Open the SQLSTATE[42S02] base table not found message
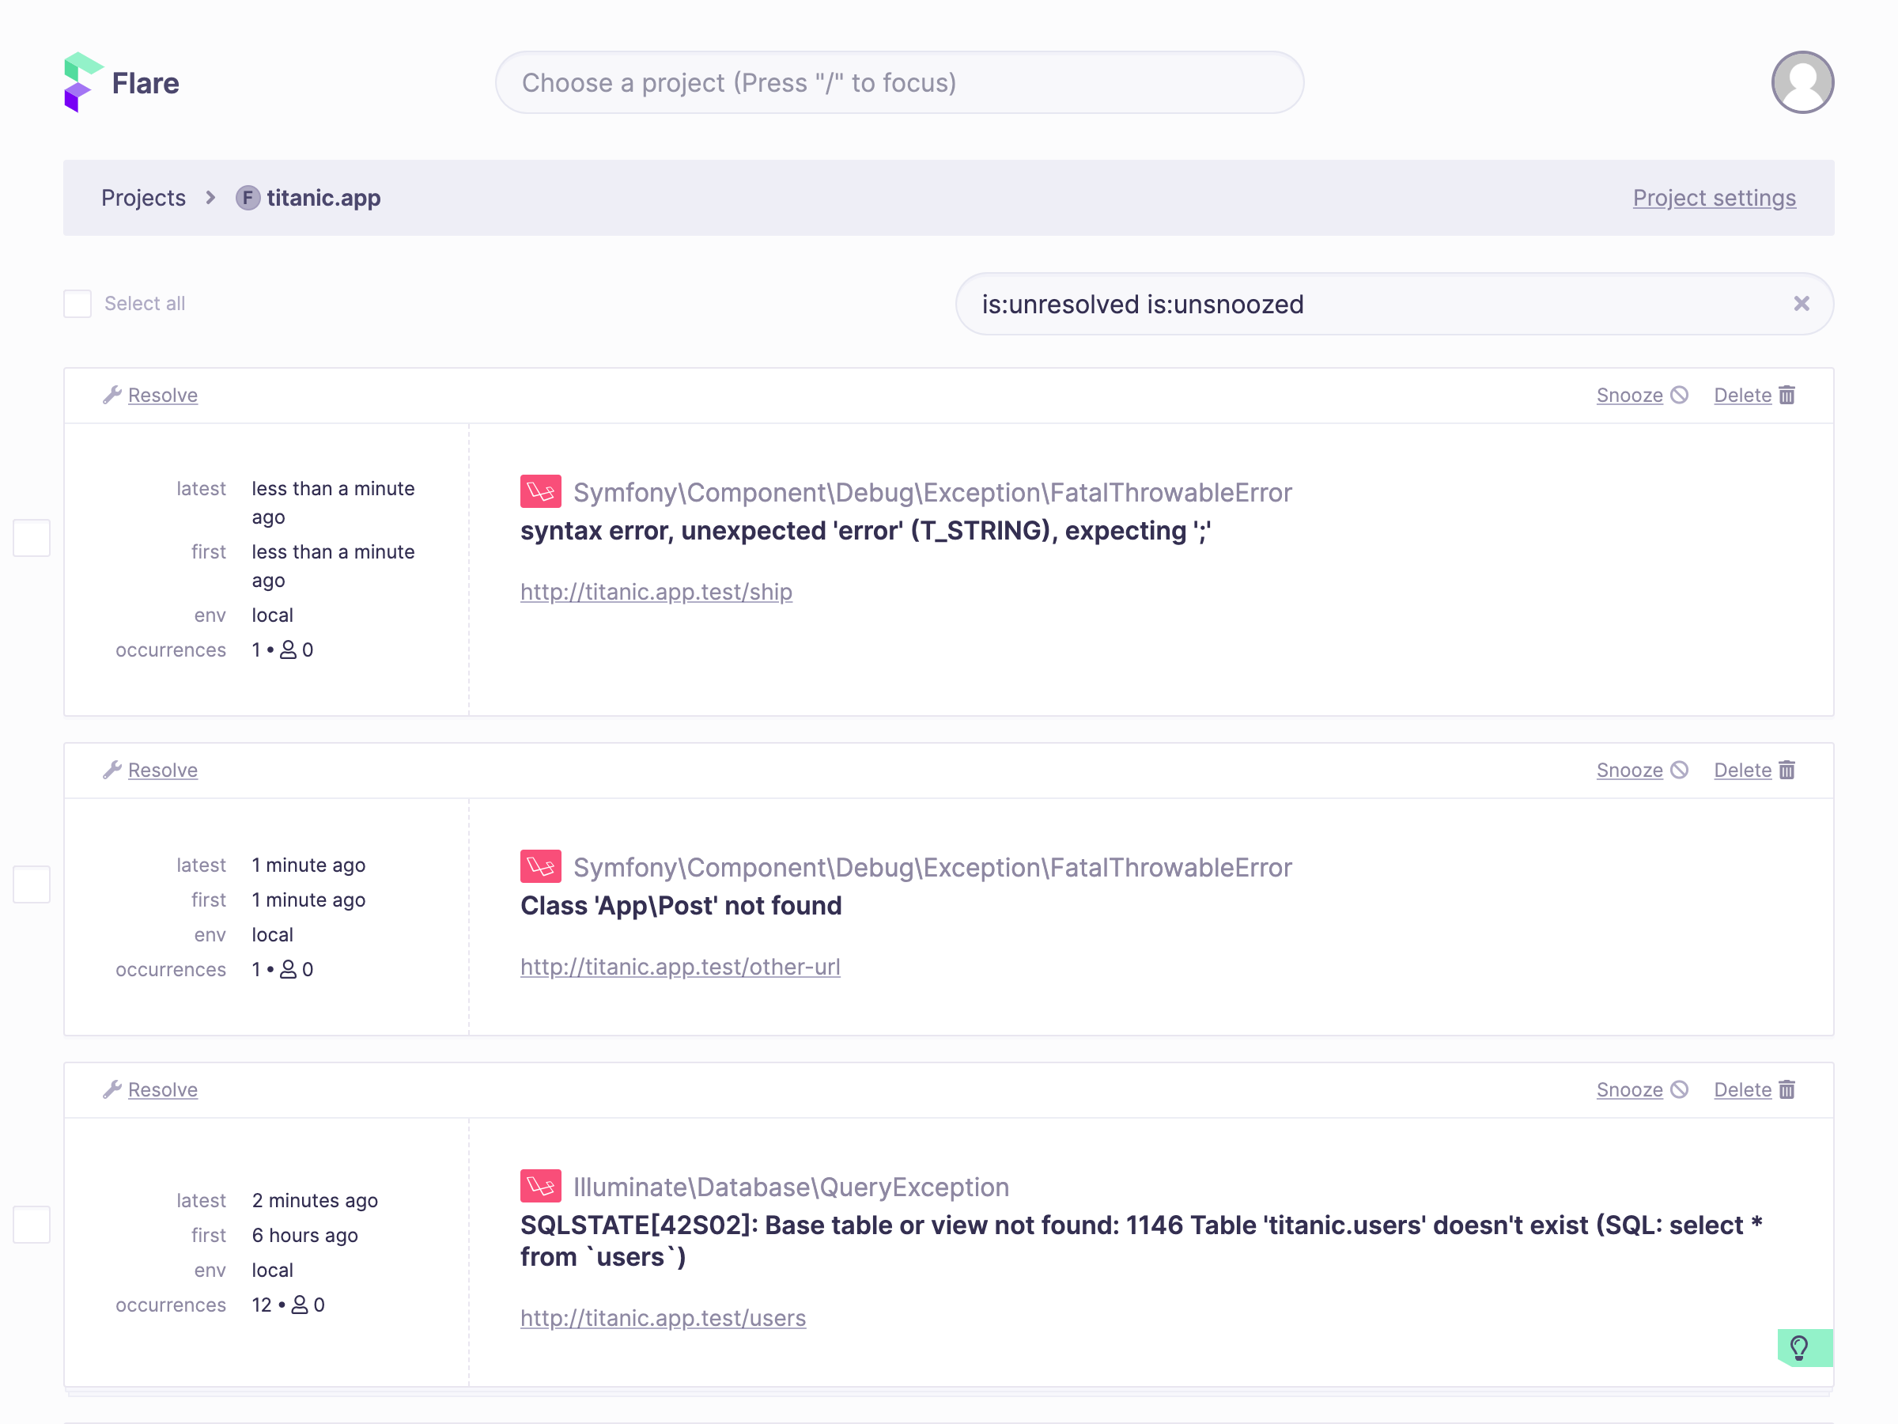 1141,1241
